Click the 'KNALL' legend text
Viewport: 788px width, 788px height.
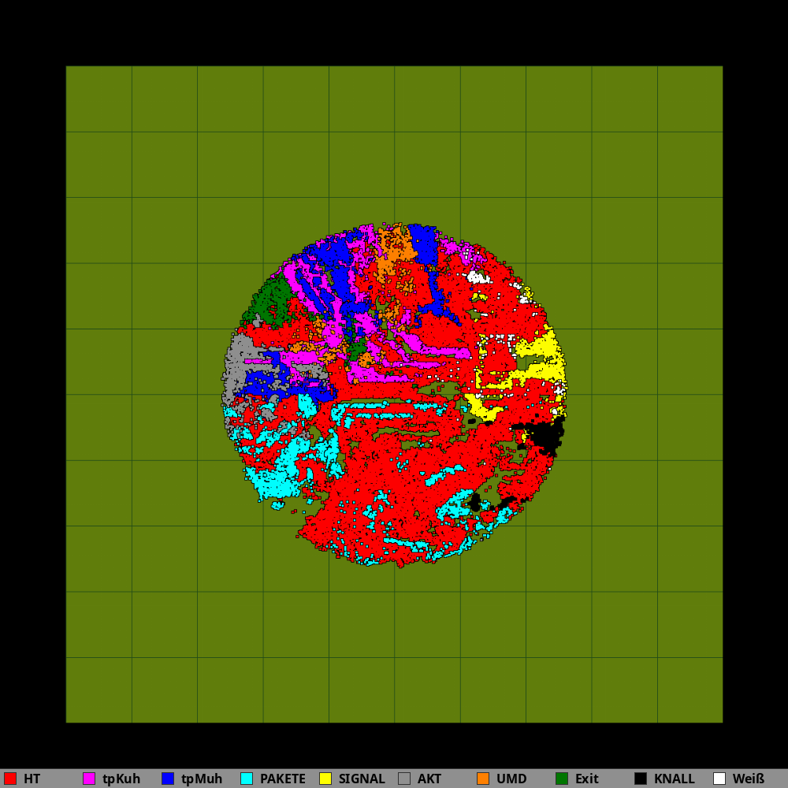point(675,779)
